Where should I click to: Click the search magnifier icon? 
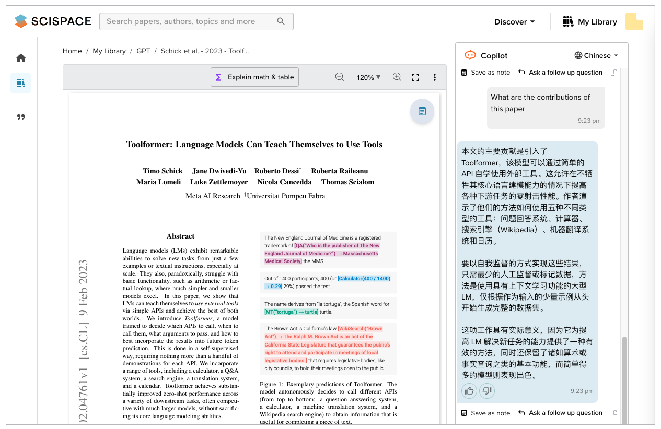click(281, 21)
